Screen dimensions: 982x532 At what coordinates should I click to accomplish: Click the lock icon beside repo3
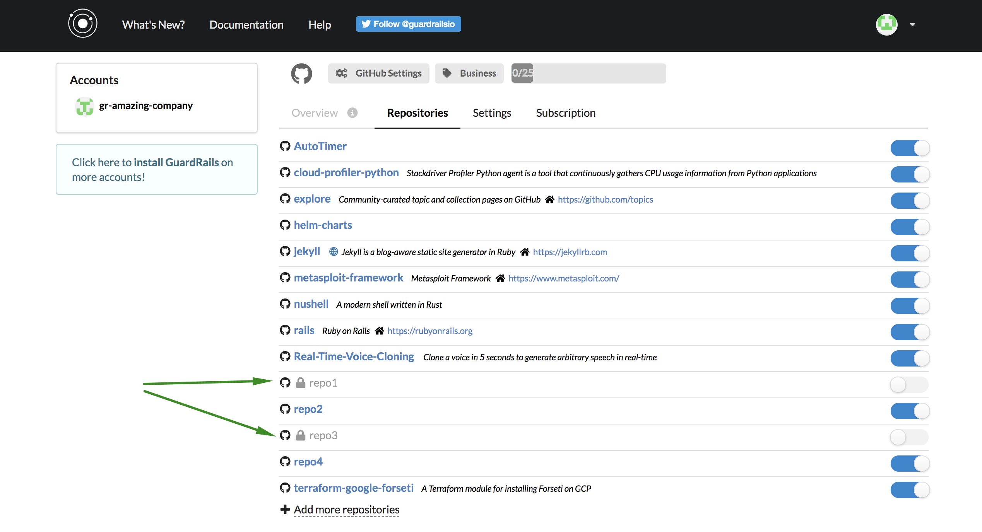tap(300, 435)
